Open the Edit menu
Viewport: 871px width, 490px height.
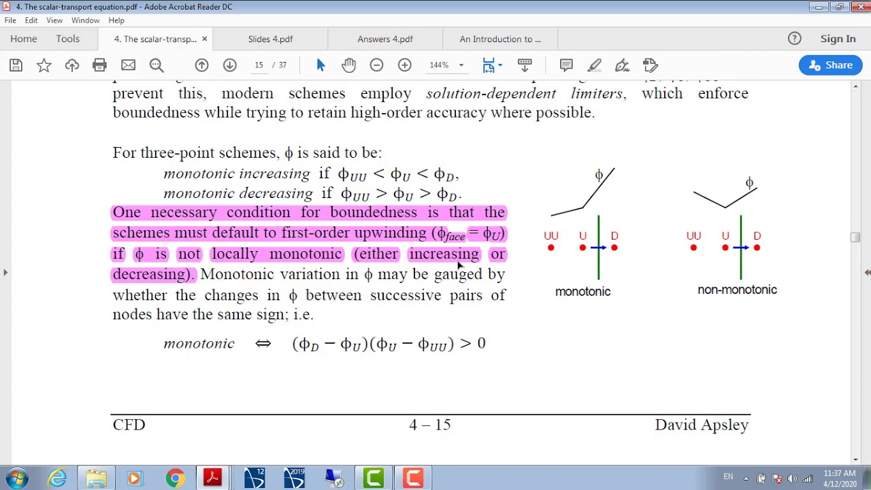tap(31, 20)
